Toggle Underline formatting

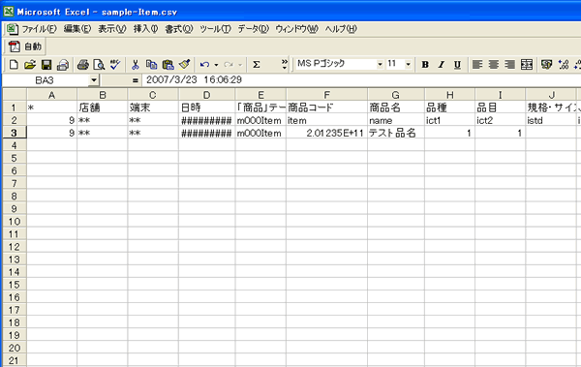(458, 65)
